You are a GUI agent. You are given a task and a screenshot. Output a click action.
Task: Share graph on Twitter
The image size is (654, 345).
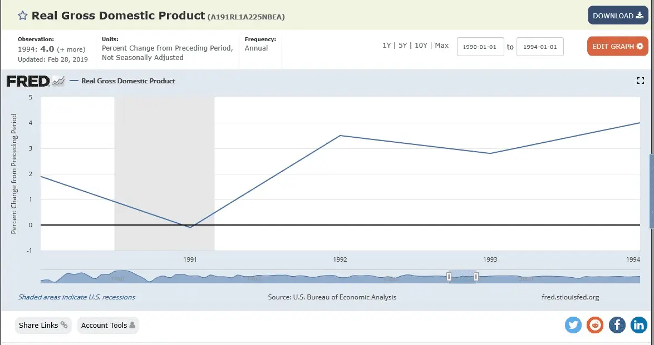coord(573,325)
